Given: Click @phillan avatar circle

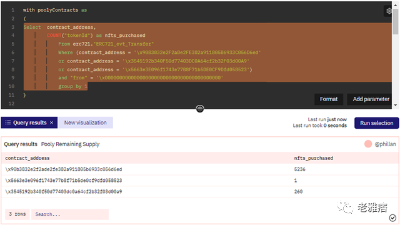Looking at the screenshot, I should (368, 144).
